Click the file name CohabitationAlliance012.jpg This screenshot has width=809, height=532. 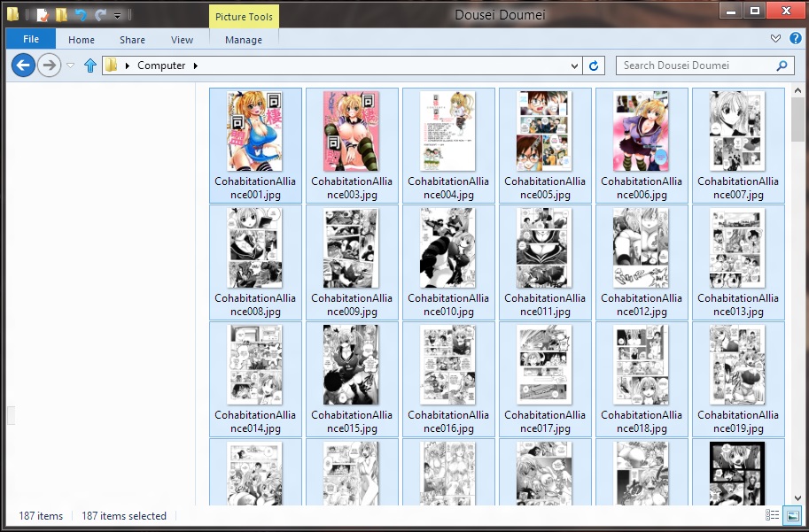(642, 305)
